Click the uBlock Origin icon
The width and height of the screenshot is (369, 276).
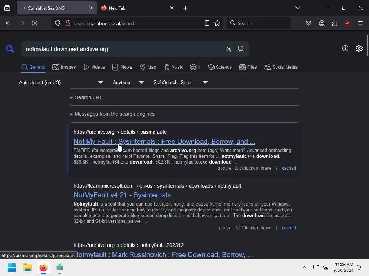pos(347,23)
